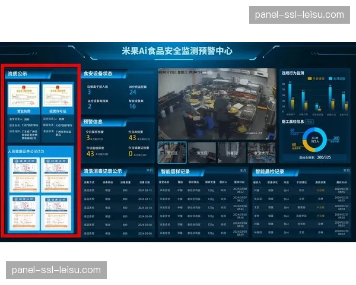The image size is (356, 285).
Task: Open 本月 filter in 清洗消毒记录公示 panel
Action: tap(150, 170)
